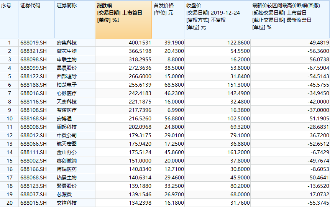Click the 证券代码 column header
Screen dimensions: 330x207
[x=36, y=20]
